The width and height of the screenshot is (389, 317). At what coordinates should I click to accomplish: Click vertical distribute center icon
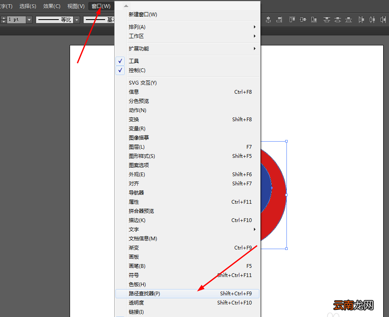[338, 20]
